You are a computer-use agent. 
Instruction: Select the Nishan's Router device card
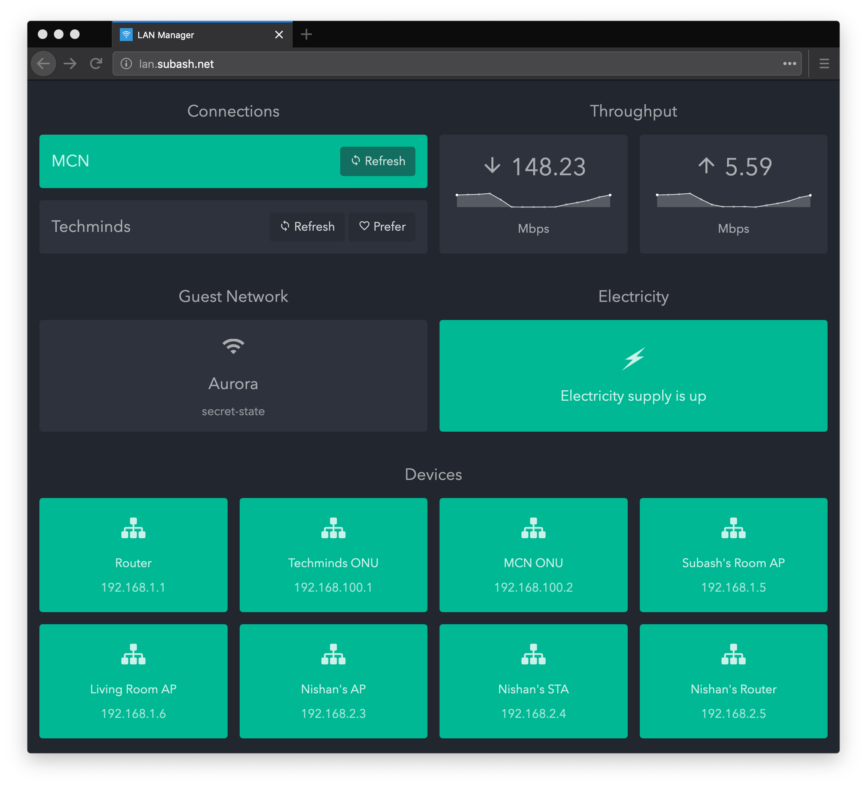733,681
